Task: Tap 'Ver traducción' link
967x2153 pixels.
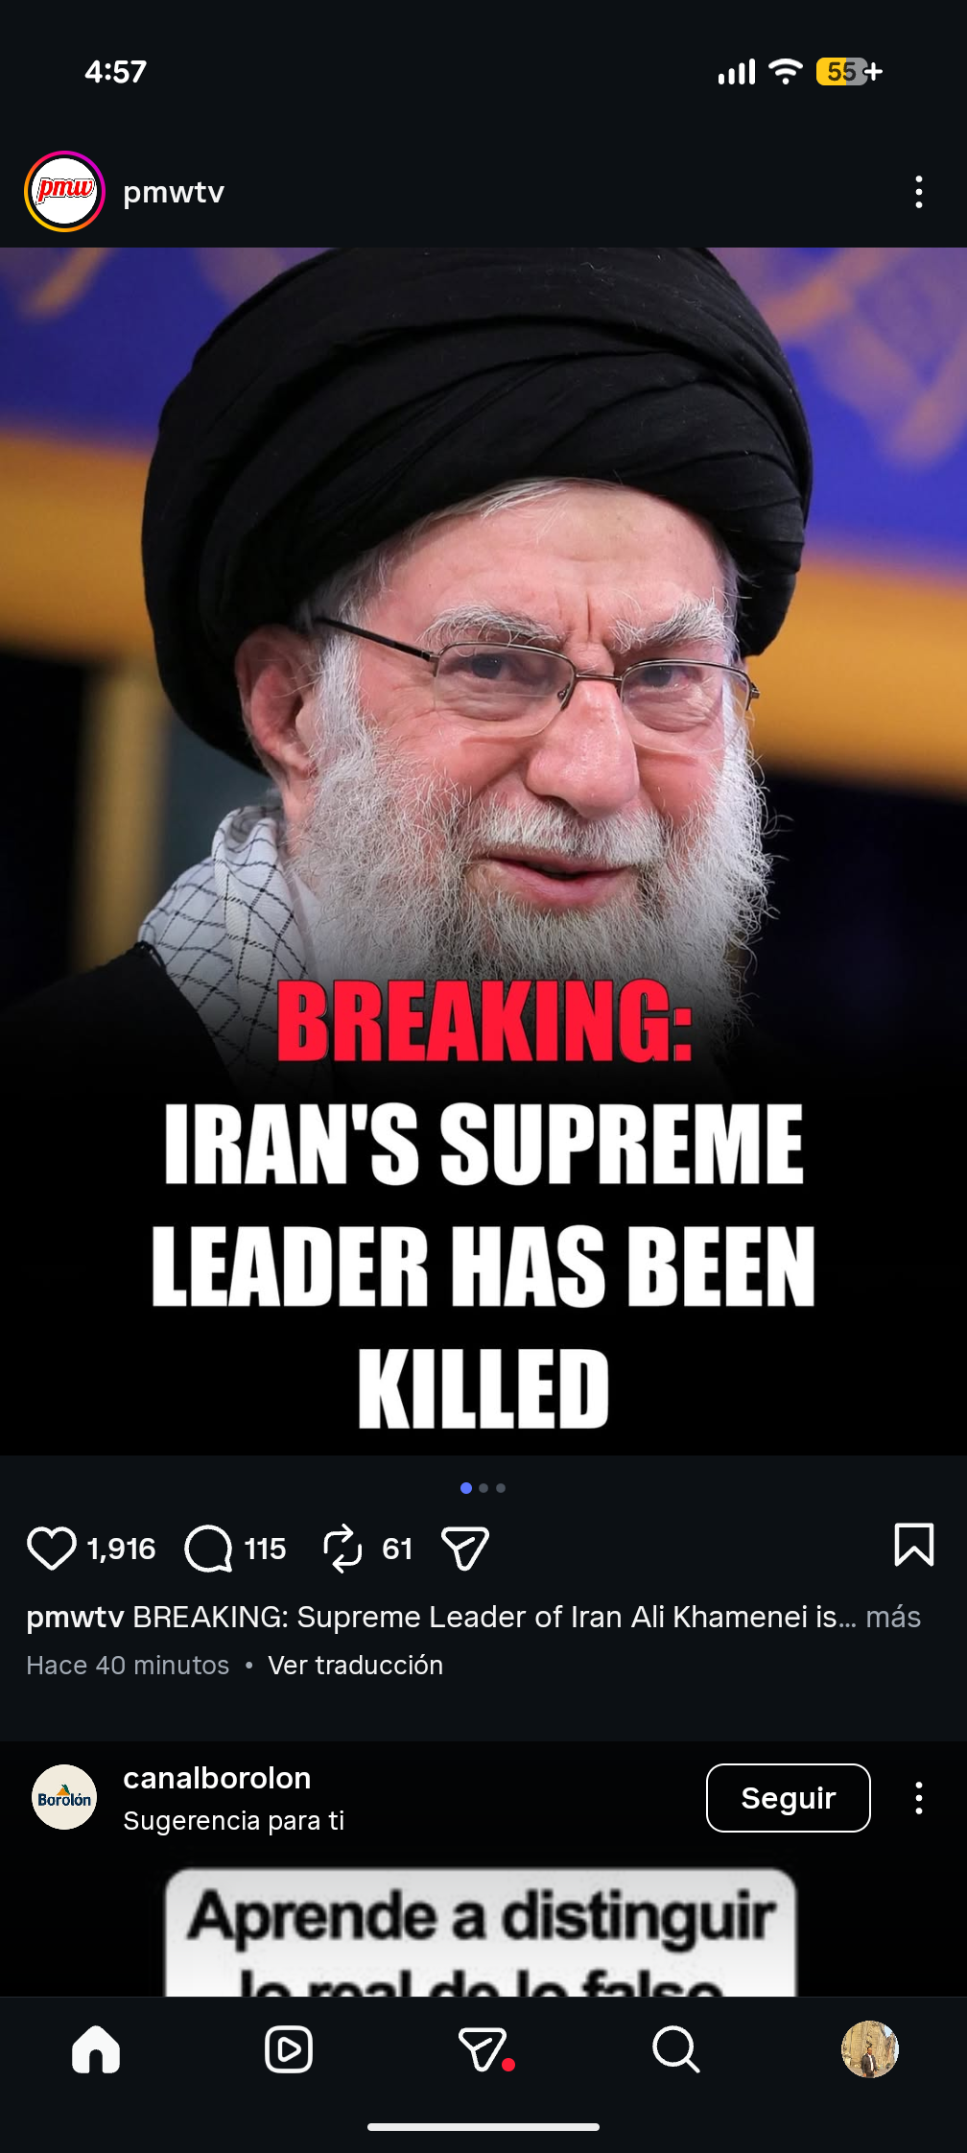Action: coord(356,1665)
